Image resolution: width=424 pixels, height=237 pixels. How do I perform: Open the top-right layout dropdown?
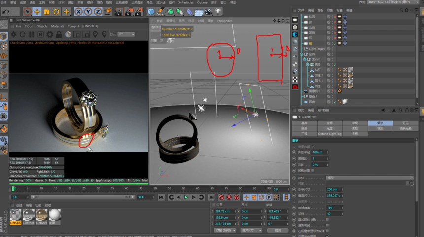click(393, 2)
